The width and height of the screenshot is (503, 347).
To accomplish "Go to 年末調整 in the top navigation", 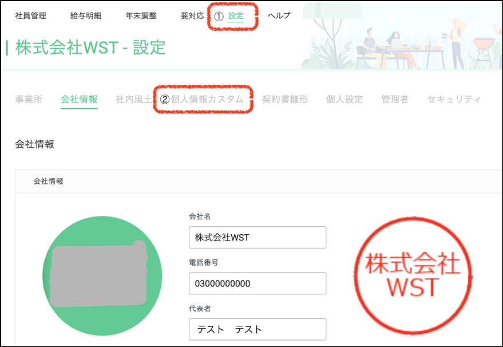I will tap(141, 15).
